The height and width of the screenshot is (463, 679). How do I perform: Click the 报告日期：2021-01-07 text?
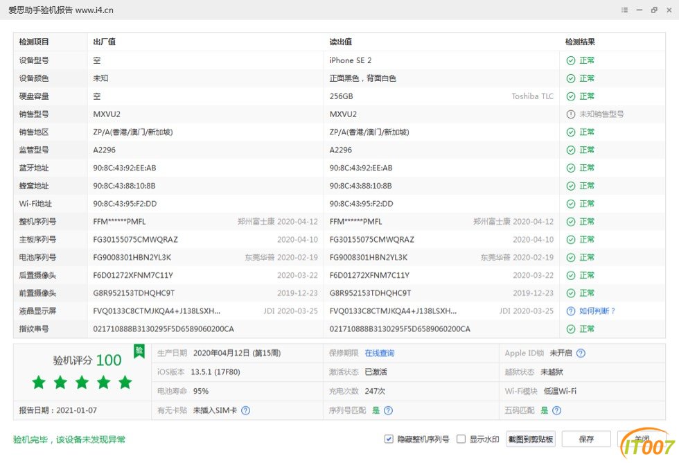[58, 410]
